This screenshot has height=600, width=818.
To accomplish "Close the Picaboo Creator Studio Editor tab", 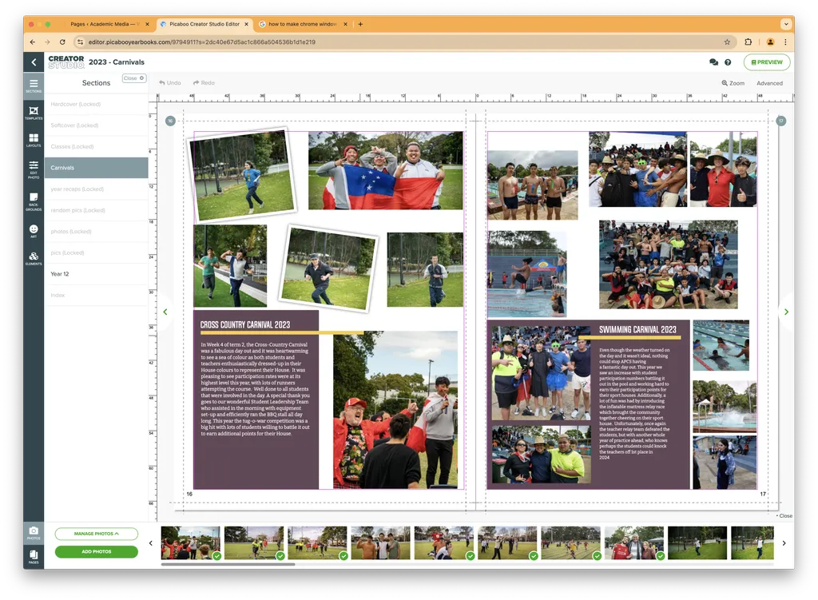I will tap(246, 24).
